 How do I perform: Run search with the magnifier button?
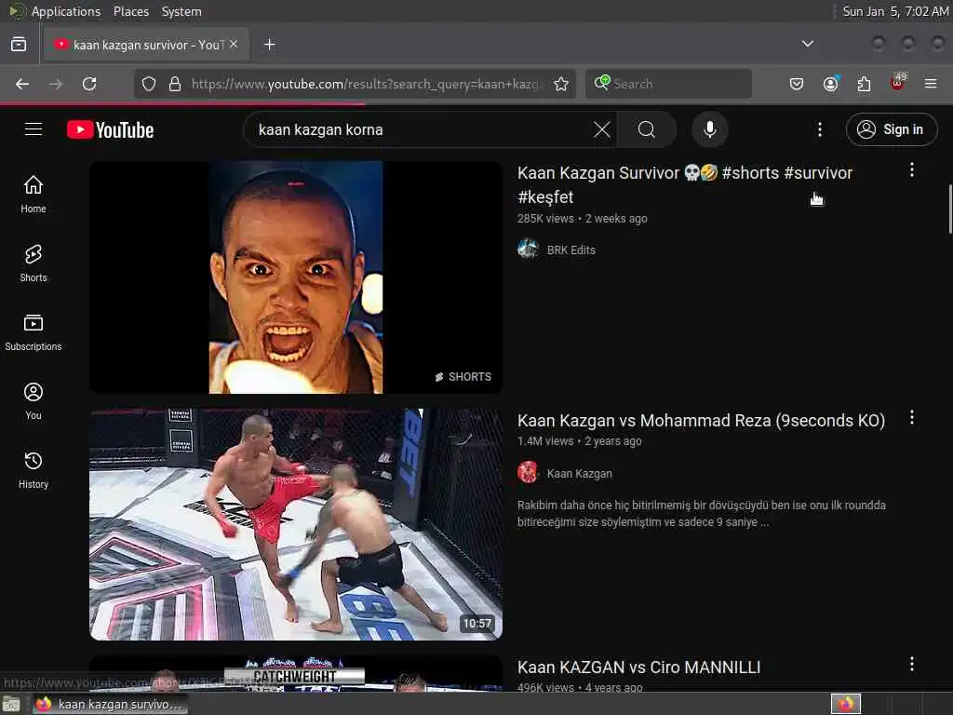click(647, 129)
